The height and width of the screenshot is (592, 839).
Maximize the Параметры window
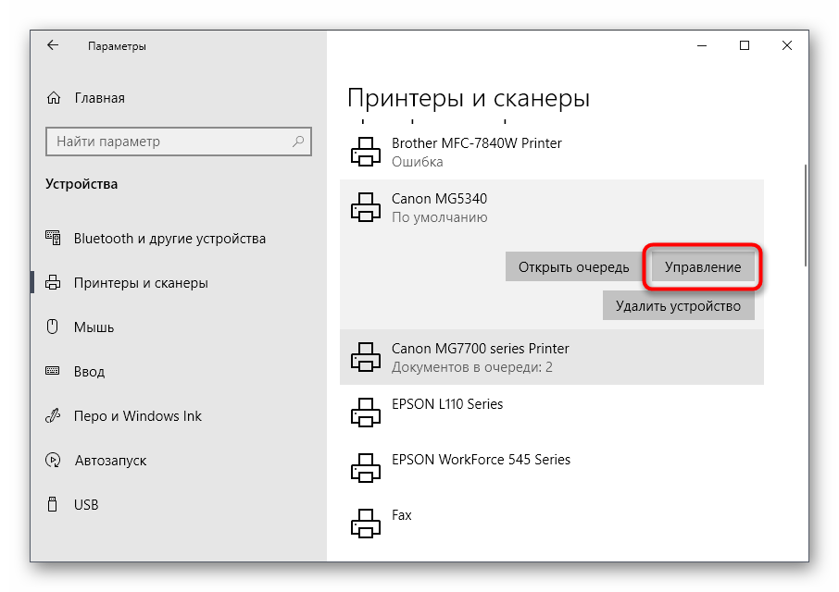(745, 45)
